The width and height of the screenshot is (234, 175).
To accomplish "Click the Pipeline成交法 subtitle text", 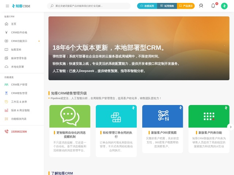I will (106, 98).
